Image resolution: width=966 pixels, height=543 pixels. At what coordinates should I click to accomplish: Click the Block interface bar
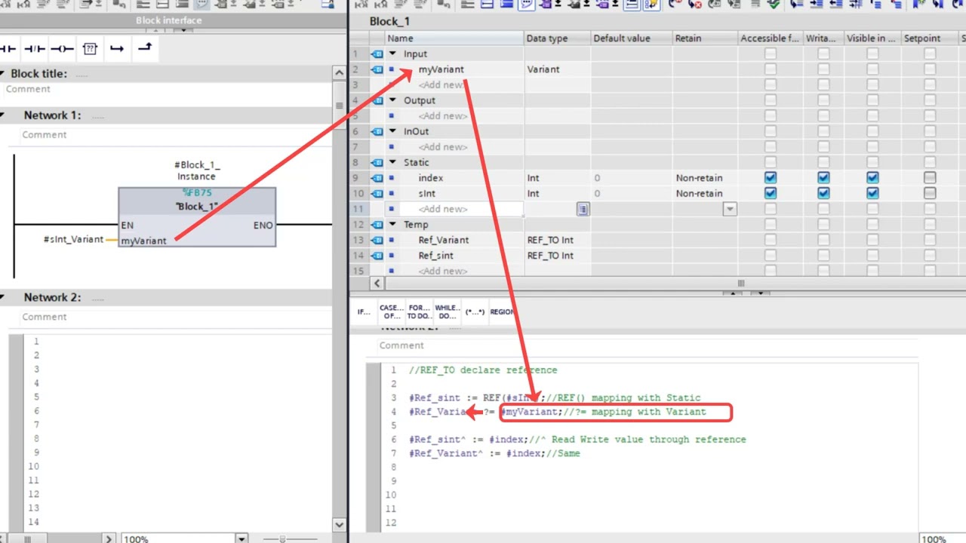[169, 20]
